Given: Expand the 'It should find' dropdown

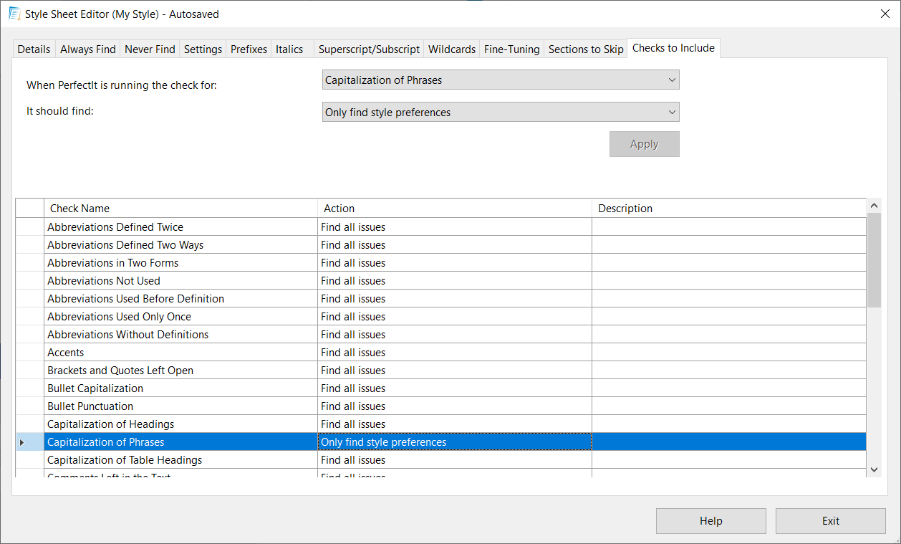Looking at the screenshot, I should (x=500, y=113).
